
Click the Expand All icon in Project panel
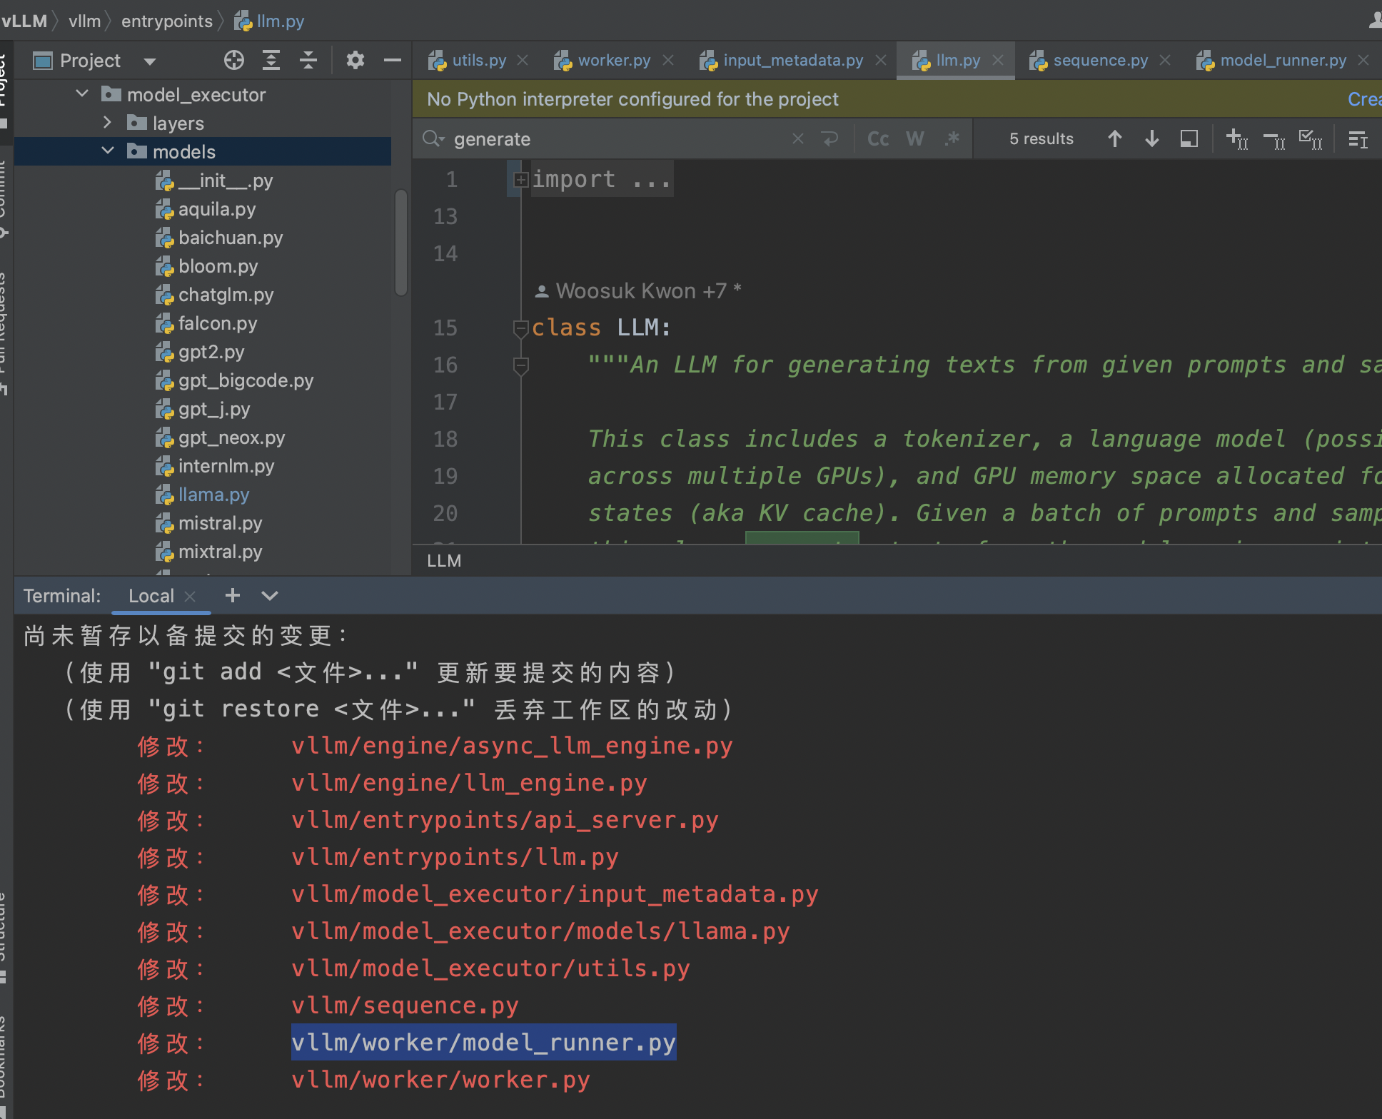click(x=271, y=61)
